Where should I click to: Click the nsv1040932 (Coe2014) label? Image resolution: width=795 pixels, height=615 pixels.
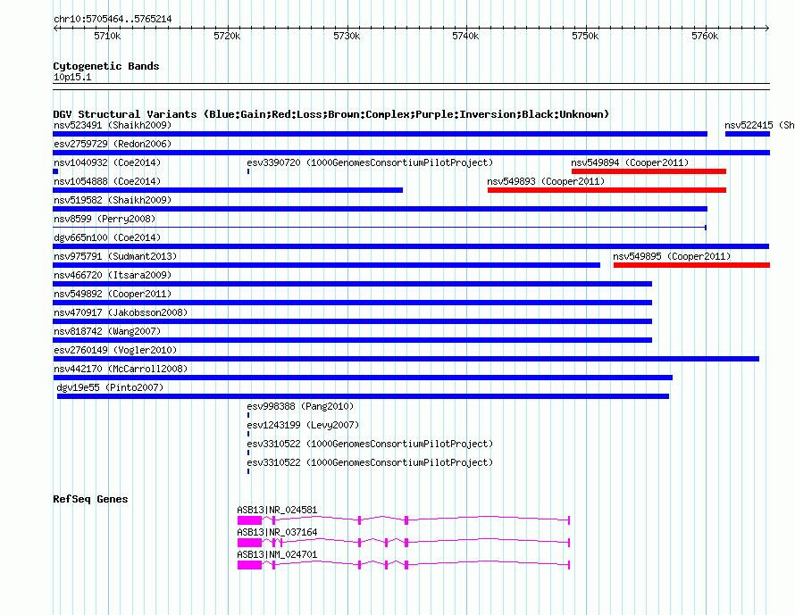pyautogui.click(x=107, y=162)
